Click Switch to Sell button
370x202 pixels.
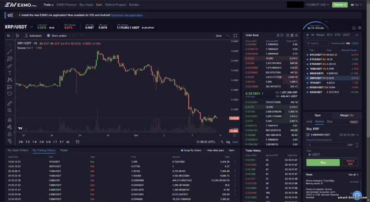click(x=350, y=162)
